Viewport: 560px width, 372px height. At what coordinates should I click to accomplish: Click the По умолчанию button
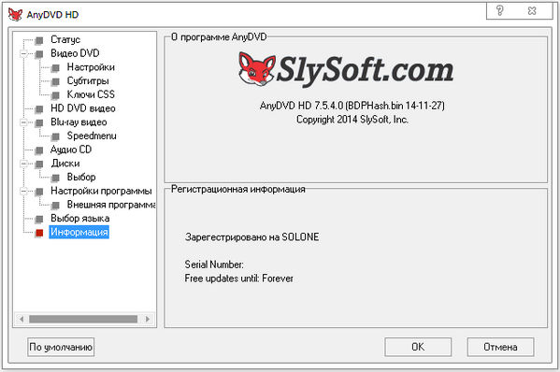point(61,347)
